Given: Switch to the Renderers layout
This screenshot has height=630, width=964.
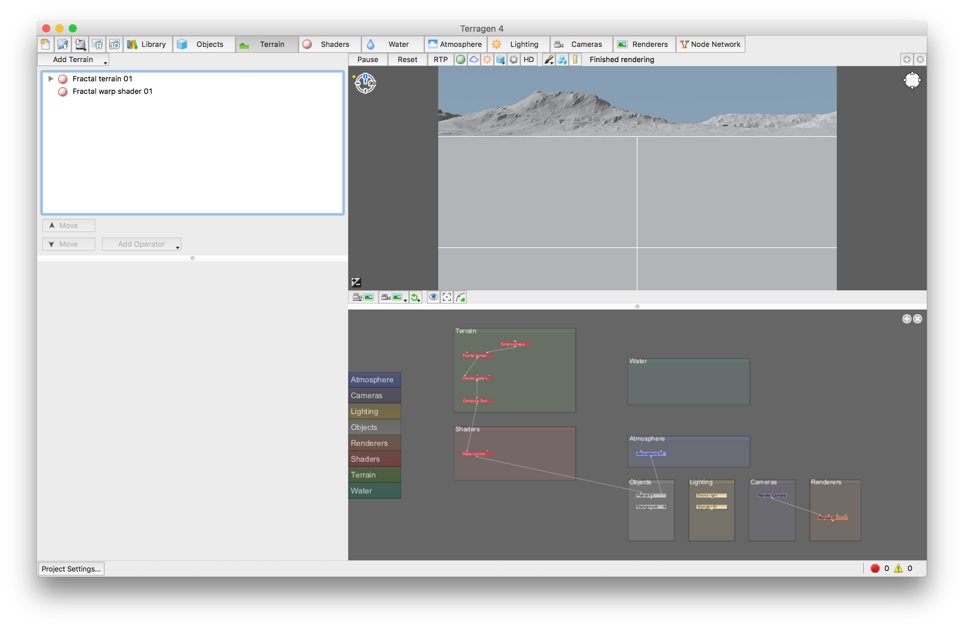Looking at the screenshot, I should (644, 44).
